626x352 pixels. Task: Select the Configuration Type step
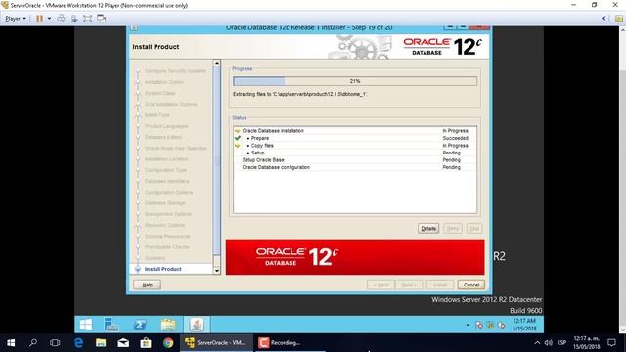pos(165,170)
